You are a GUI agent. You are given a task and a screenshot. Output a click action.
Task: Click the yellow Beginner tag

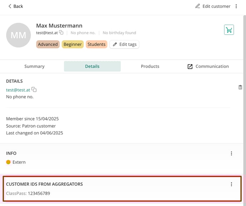pyautogui.click(x=73, y=44)
